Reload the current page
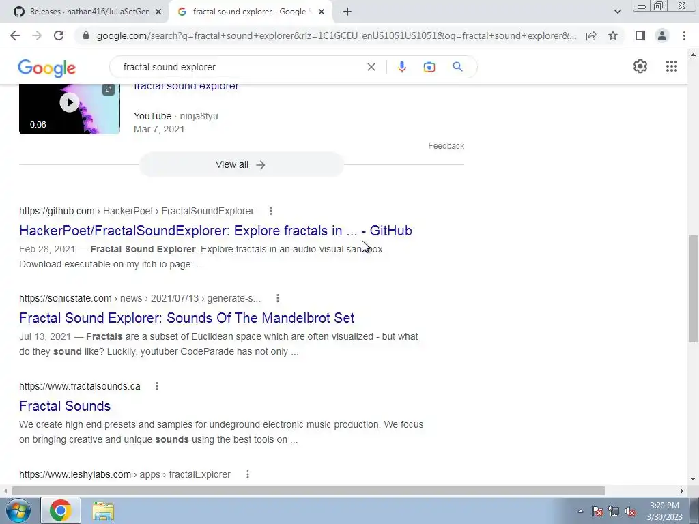The image size is (699, 524). (59, 35)
